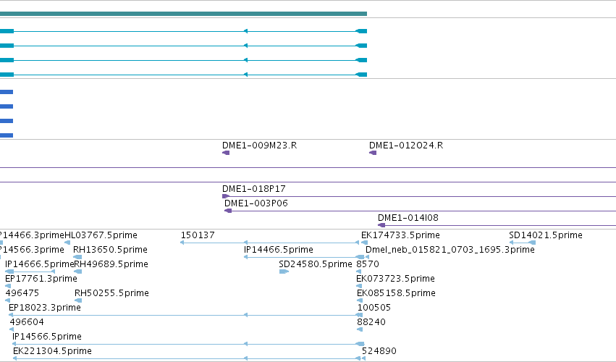Click the 496604 feature arrow glyph
Image resolution: width=616 pixels, height=362 pixels.
click(x=12, y=329)
